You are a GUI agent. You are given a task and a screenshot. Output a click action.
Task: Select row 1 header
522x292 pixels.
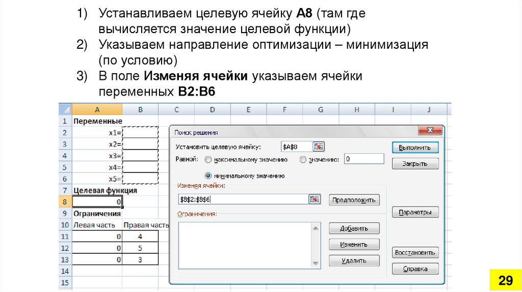click(x=65, y=121)
